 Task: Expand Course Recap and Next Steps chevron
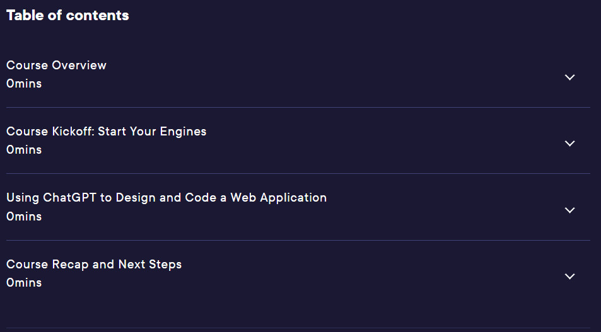point(569,276)
